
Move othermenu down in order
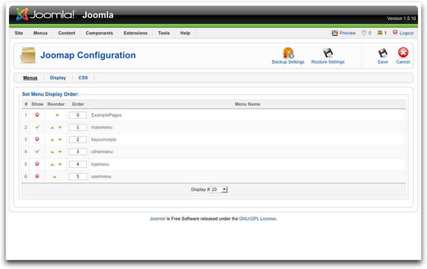coord(60,152)
